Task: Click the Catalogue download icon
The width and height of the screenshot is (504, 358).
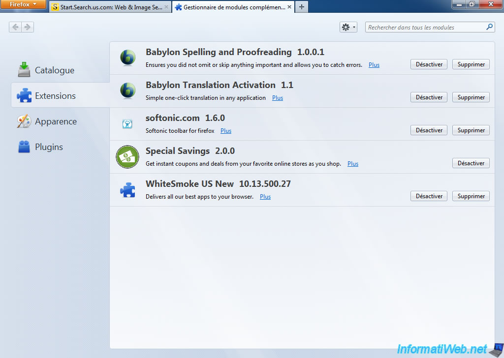Action: (24, 70)
